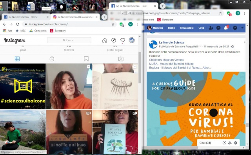251x155 pixels.
Task: Switch to Facebook Le Nuvole Scienza - Post tab
Action: tap(133, 6)
